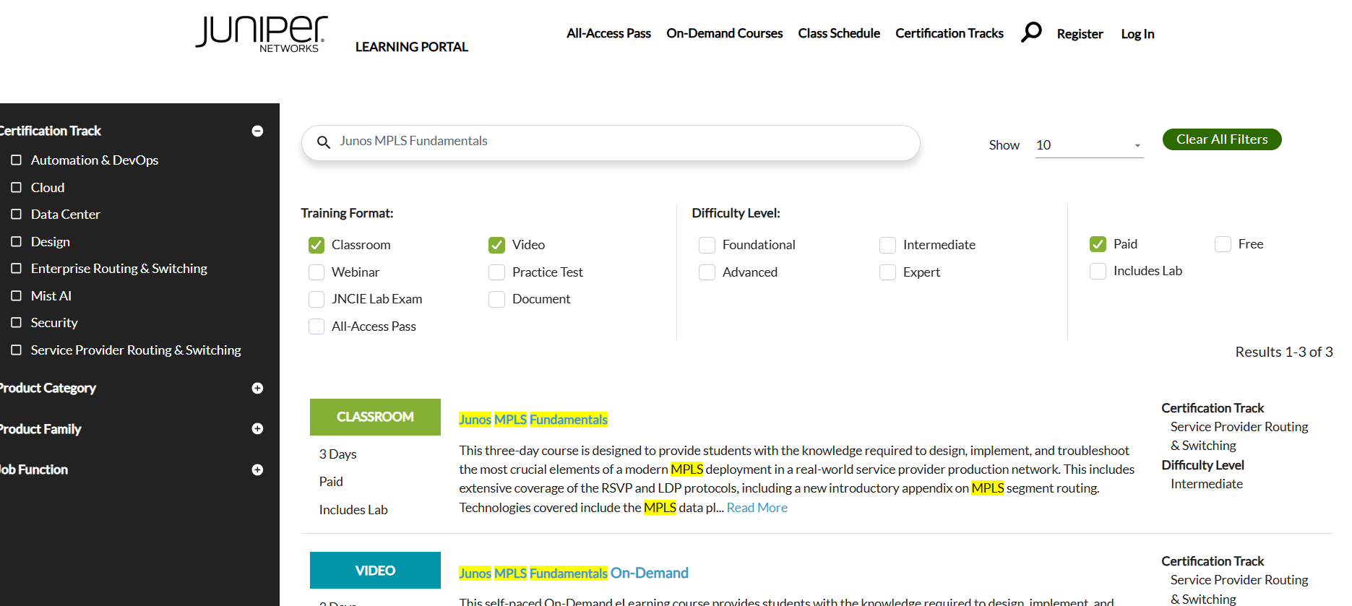This screenshot has width=1352, height=606.
Task: Click the Juniper Networks logo
Action: point(262,34)
